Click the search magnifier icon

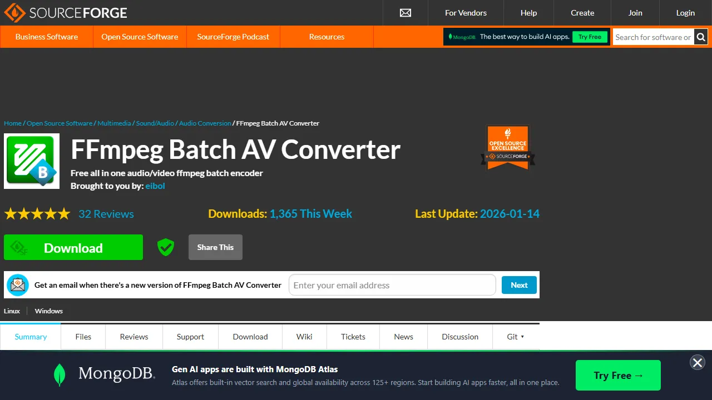[701, 37]
